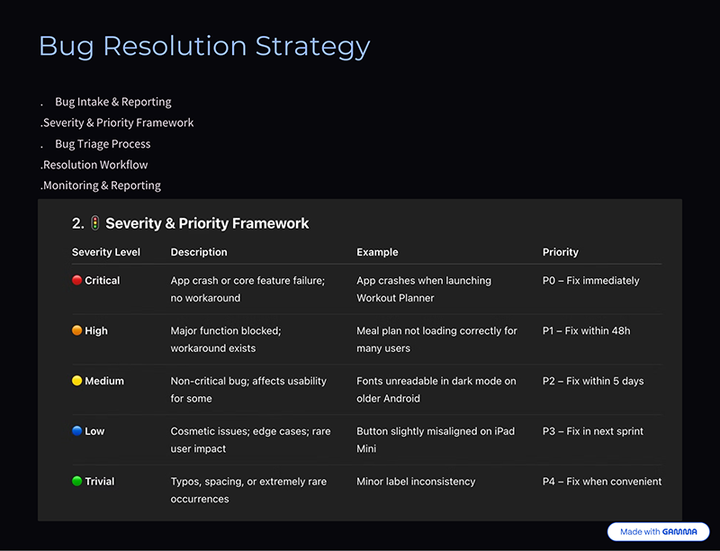Select the Monitoring & Reporting list item
The height and width of the screenshot is (551, 720).
[x=102, y=185]
